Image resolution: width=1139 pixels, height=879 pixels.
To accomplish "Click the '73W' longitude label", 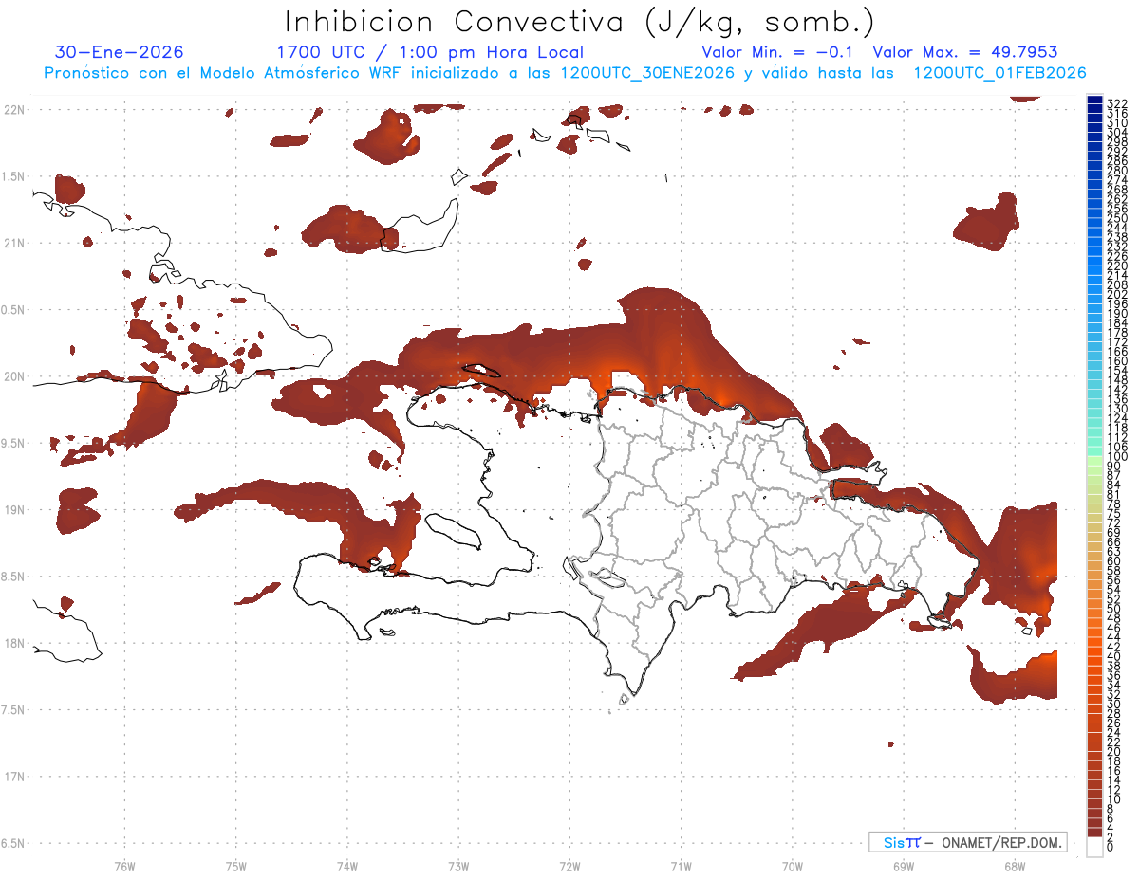I will pyautogui.click(x=458, y=866).
